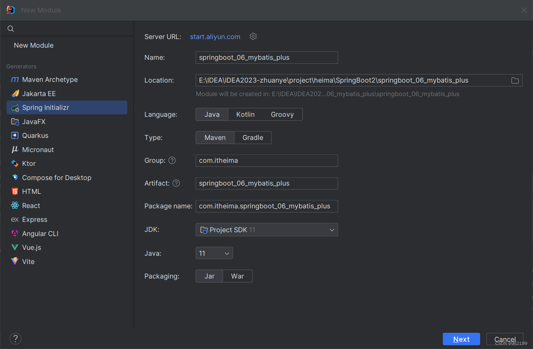Click the Angular CLI icon
This screenshot has width=533, height=349.
[x=15, y=234]
